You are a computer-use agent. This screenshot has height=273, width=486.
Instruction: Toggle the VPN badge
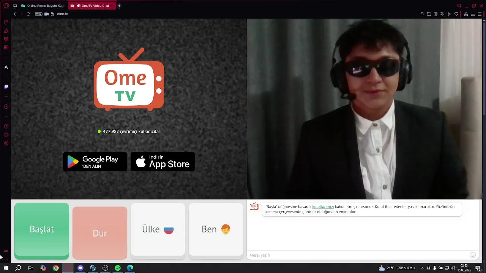(39, 14)
